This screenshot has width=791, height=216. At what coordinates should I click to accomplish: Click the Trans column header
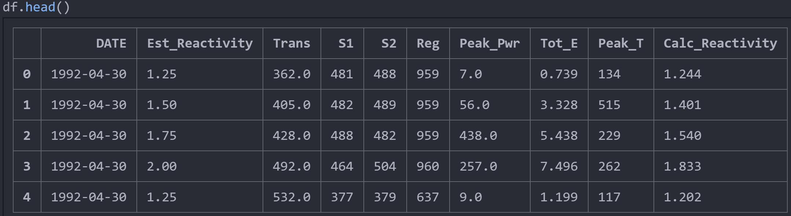pyautogui.click(x=292, y=44)
